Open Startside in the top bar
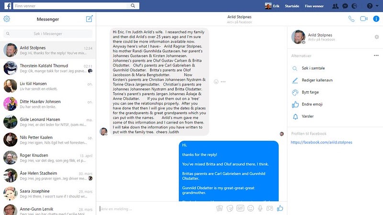 [292, 6]
